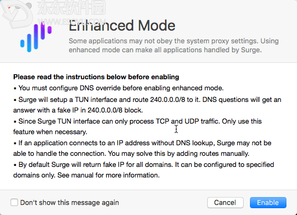Viewport: 297px width, 215px height.
Task: Cancel the Enhanced Mode dialog
Action: [x=225, y=202]
